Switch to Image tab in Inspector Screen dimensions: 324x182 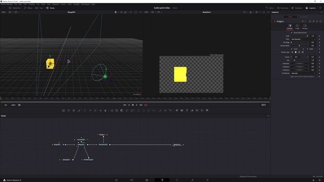[297, 27]
